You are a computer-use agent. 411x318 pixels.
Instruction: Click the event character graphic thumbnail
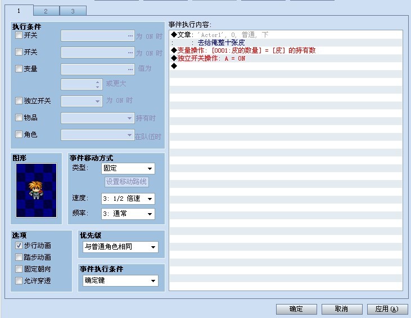click(36, 190)
